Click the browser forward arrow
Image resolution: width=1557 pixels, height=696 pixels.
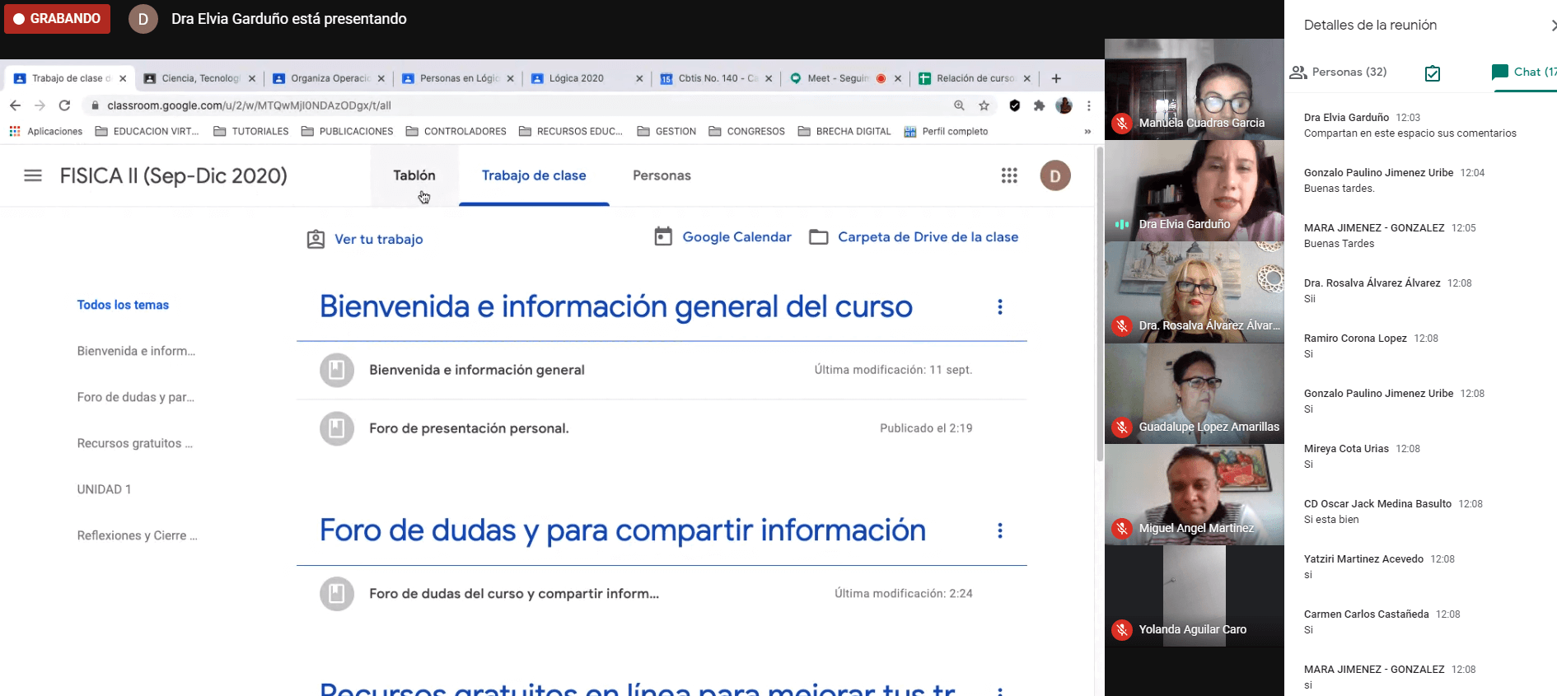(x=40, y=105)
